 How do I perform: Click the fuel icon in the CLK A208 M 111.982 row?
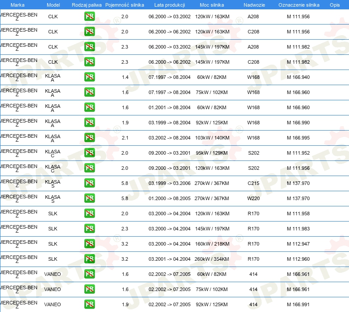89,46
